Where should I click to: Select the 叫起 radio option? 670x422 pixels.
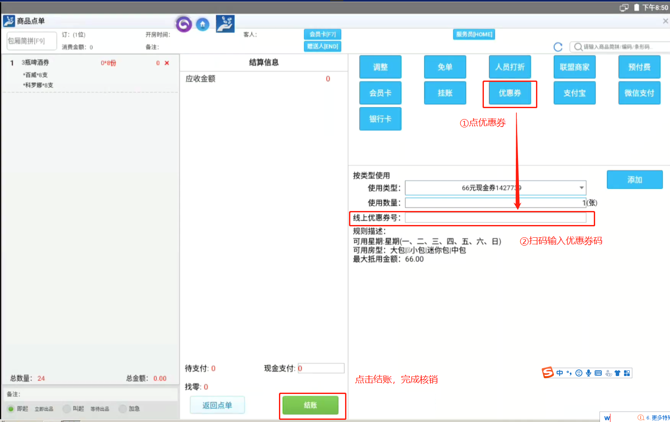[x=67, y=408]
